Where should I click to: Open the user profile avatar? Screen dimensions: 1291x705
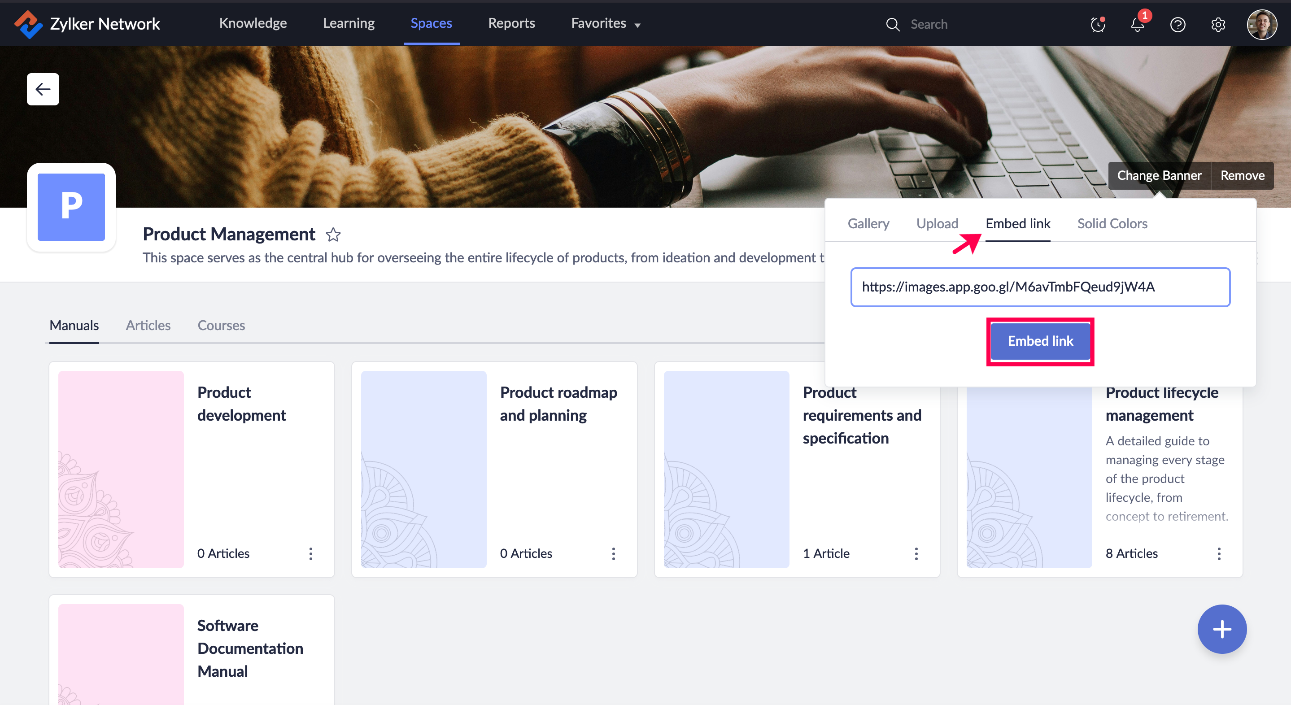pos(1261,24)
